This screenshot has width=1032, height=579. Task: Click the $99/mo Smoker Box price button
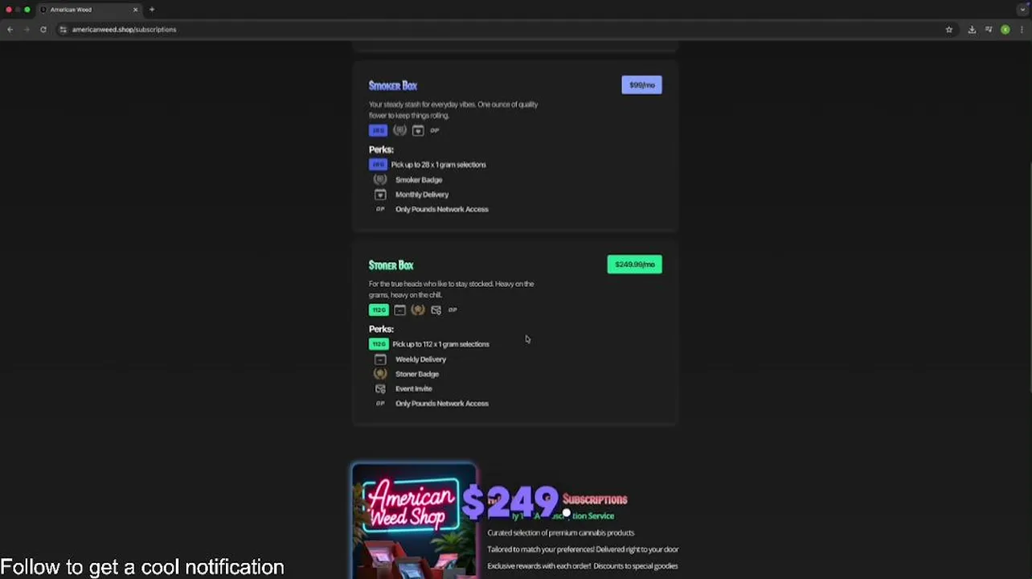[641, 85]
